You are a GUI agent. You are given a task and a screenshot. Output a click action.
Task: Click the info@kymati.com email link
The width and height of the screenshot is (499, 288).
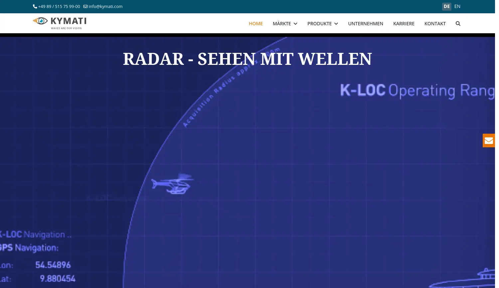pyautogui.click(x=105, y=7)
